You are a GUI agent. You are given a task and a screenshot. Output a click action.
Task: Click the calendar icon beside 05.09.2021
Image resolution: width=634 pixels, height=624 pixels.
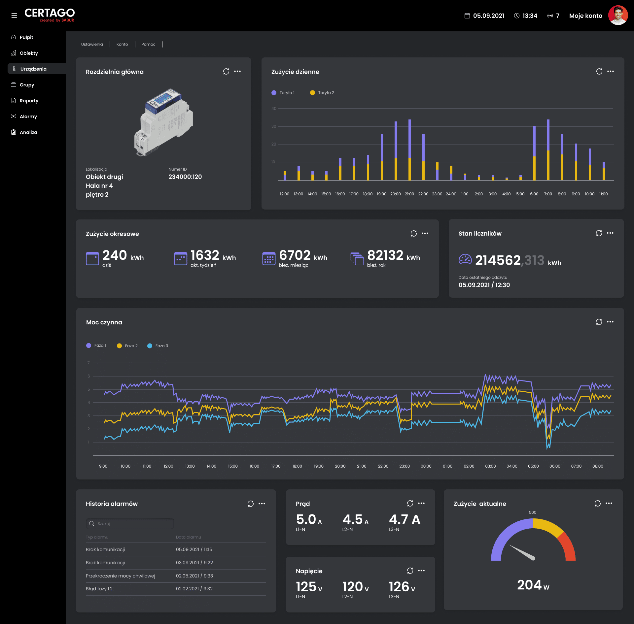coord(467,16)
